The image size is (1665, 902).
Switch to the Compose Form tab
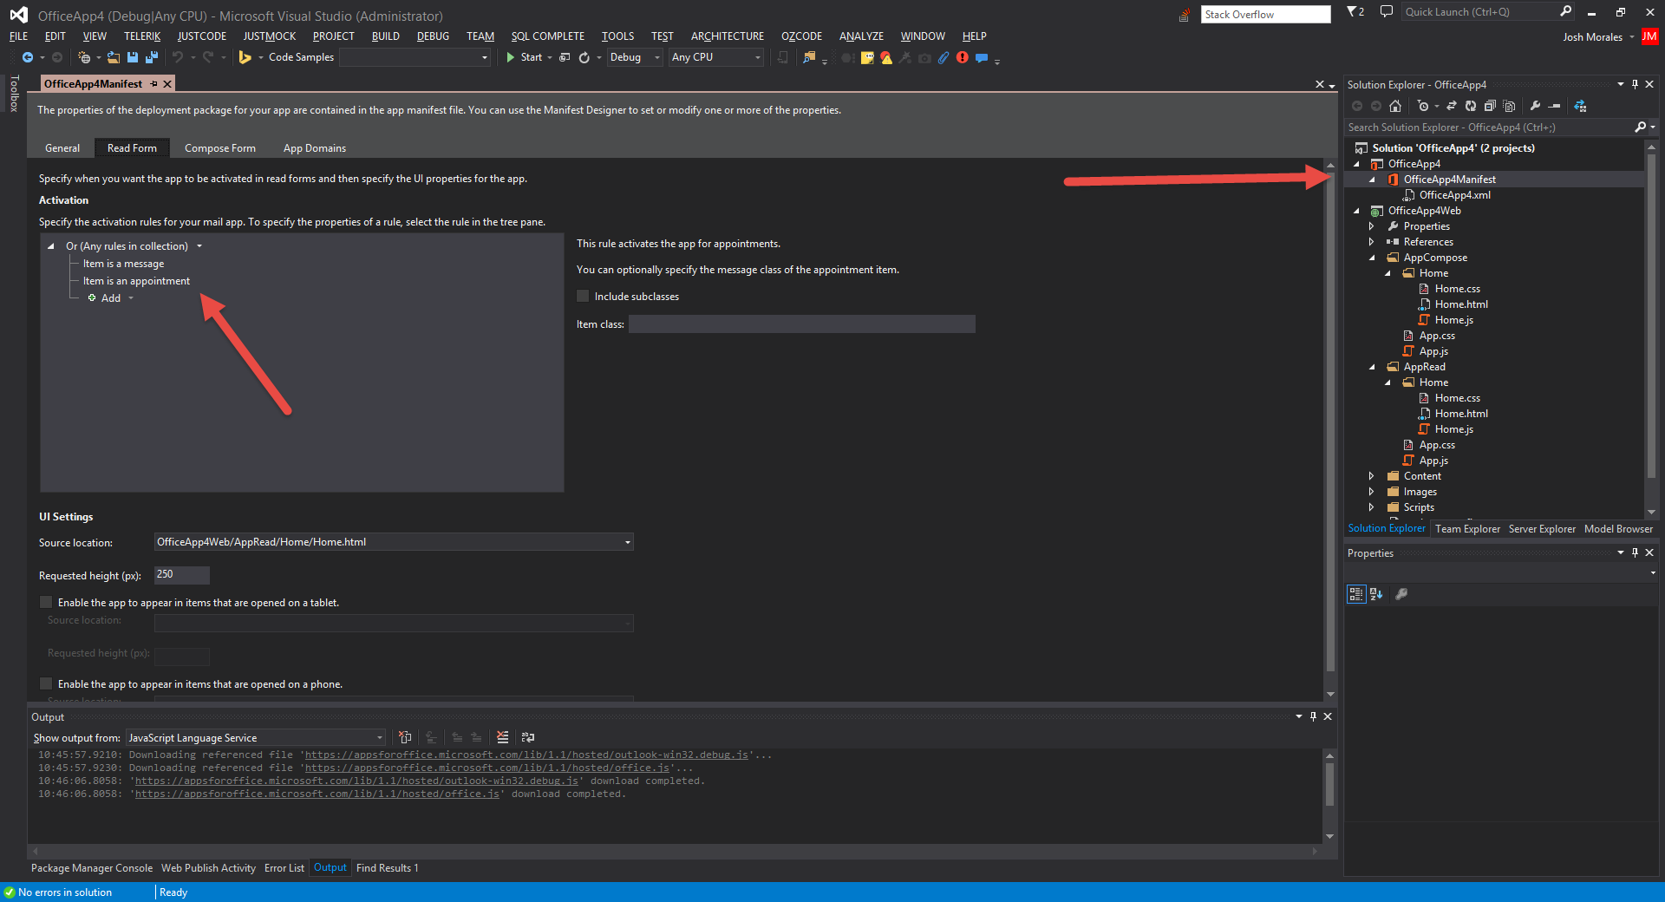pos(219,147)
